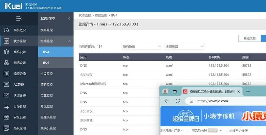
Task: Open AC管理 wireless icon
Action: (x=6, y=84)
